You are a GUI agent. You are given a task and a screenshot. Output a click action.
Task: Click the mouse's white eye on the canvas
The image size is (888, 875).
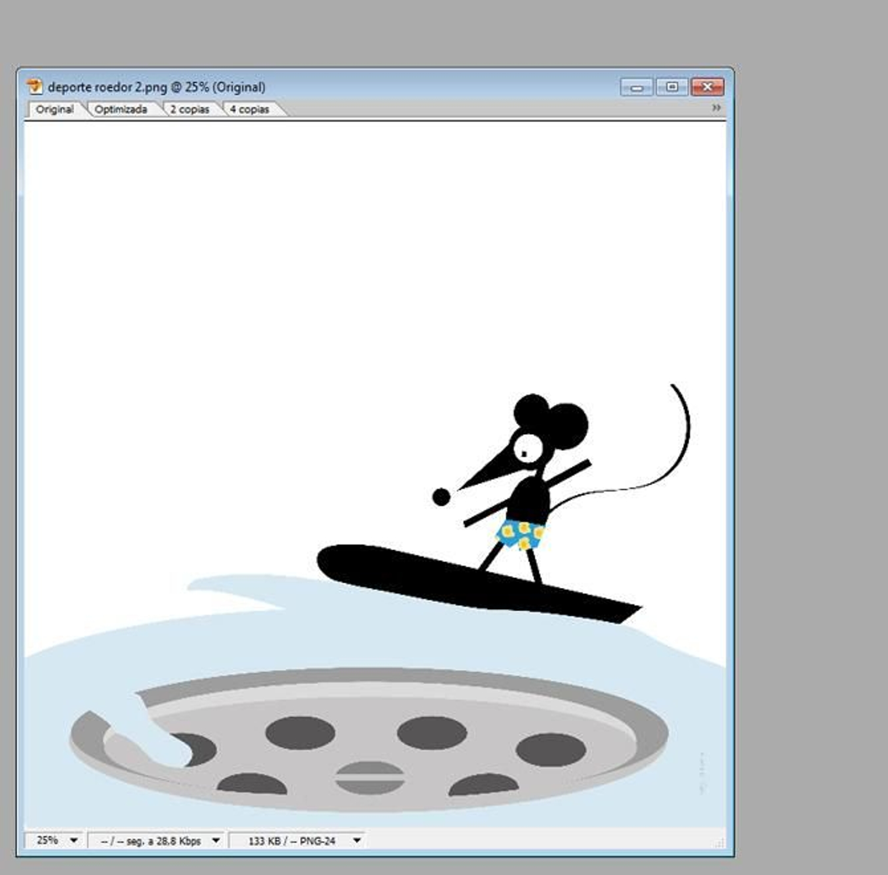(527, 447)
